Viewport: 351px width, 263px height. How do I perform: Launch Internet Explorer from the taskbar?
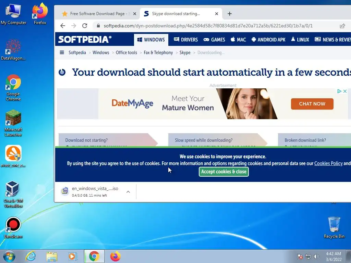[x=31, y=256]
